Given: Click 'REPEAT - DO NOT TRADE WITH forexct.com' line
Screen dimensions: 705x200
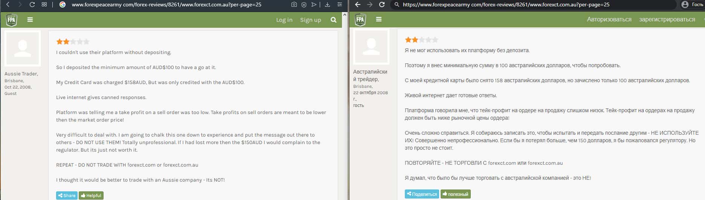Looking at the screenshot, I should 127,165.
